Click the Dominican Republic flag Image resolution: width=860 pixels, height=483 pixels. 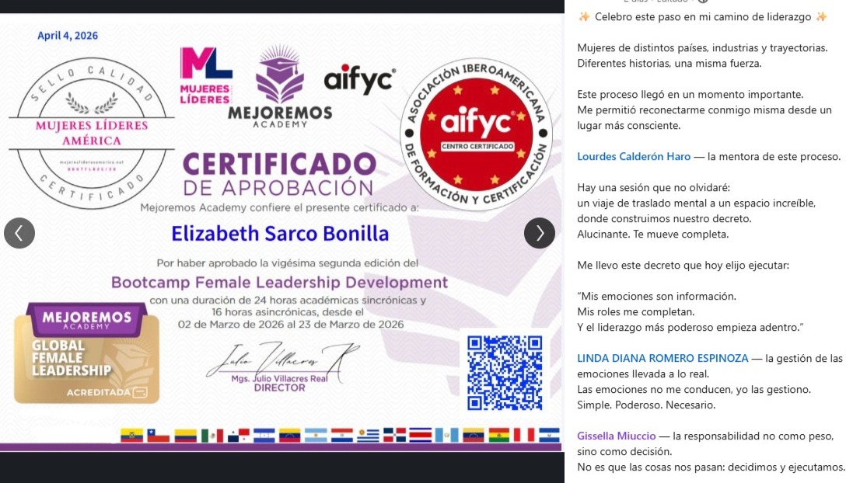(394, 436)
